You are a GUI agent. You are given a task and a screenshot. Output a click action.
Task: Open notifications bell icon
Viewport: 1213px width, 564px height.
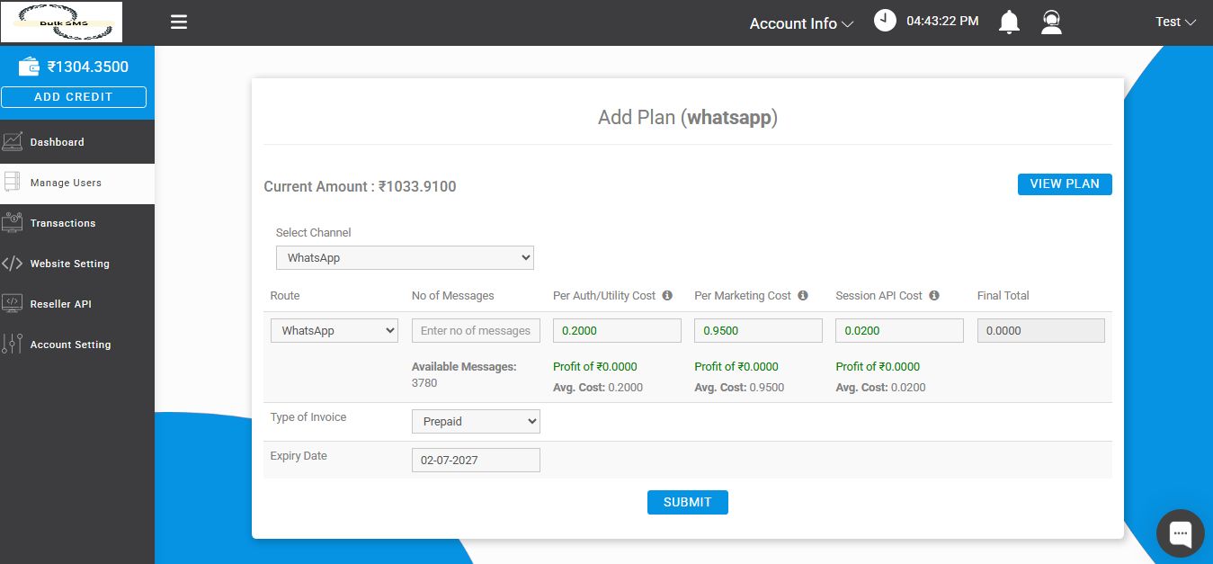point(1009,22)
